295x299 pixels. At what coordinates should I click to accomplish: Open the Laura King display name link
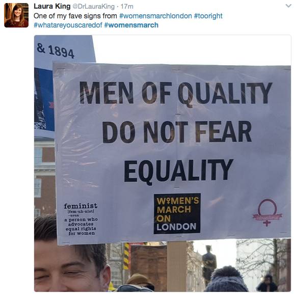(x=52, y=6)
